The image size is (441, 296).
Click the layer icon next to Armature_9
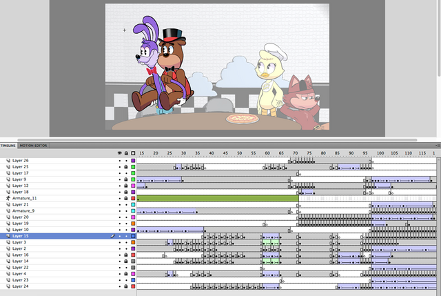point(8,211)
